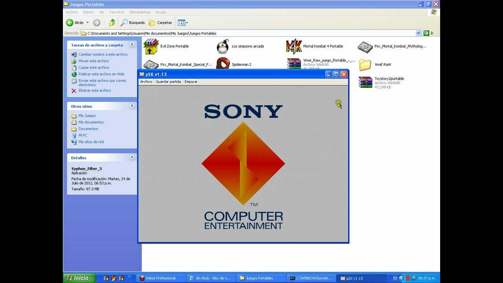
Task: Click Eliminar este archivo link
Action: (95, 90)
